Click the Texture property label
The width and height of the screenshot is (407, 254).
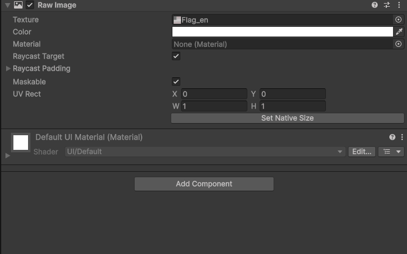tap(26, 19)
